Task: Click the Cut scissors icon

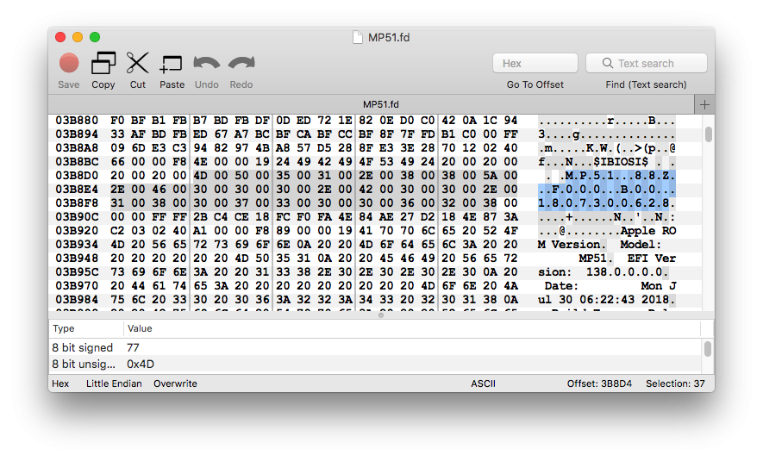Action: [x=137, y=63]
